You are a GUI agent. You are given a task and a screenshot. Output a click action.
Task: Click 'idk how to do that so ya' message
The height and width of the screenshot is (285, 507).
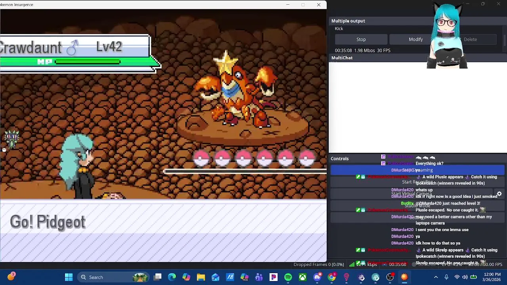click(x=438, y=243)
